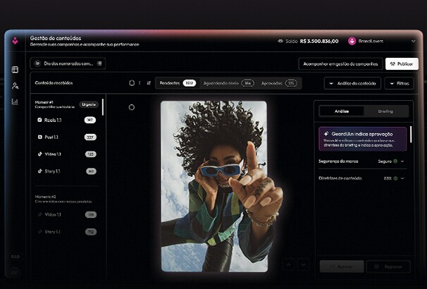Select Story 1.1 under Momento #2
The width and height of the screenshot is (427, 289).
[x=66, y=232]
